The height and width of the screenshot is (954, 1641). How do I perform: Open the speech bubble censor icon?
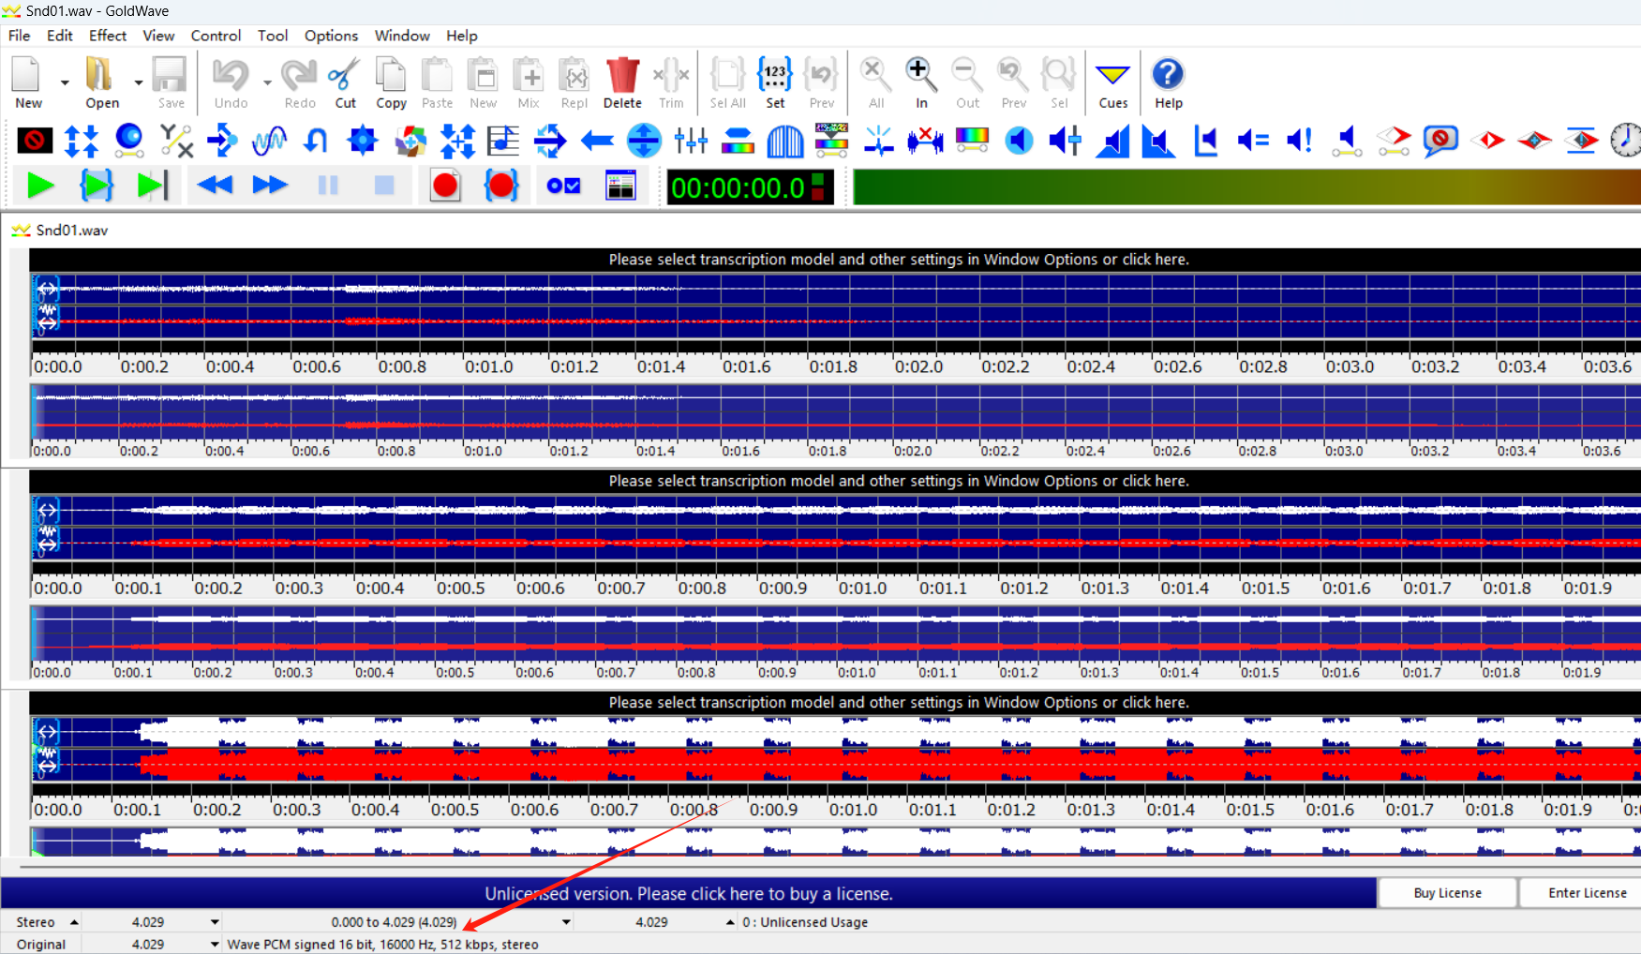click(1440, 141)
